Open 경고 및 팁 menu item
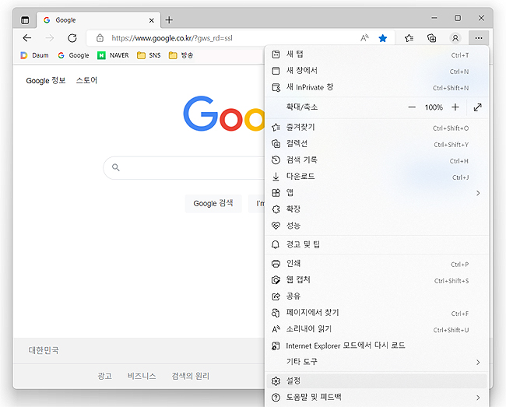The image size is (506, 407). [376, 244]
